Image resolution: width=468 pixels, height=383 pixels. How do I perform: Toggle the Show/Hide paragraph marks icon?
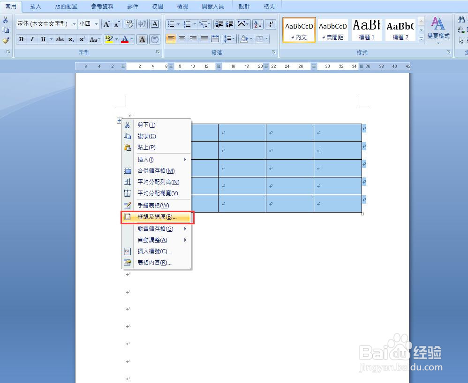(x=271, y=24)
